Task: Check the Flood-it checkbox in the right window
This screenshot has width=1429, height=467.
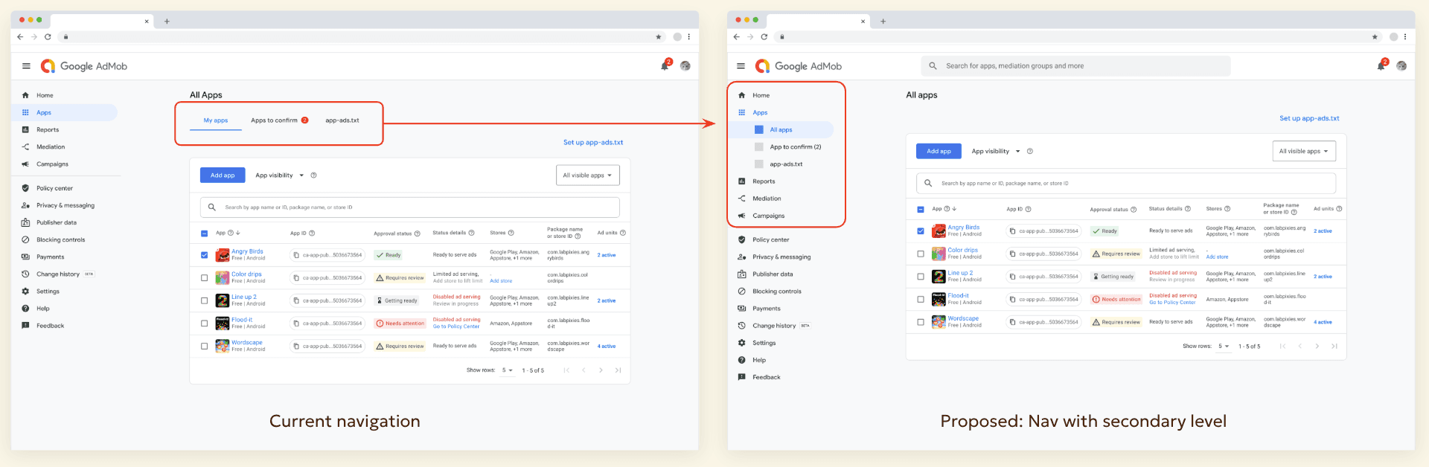Action: coord(921,299)
